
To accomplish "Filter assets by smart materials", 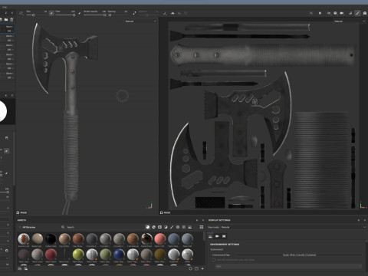I will (154, 227).
